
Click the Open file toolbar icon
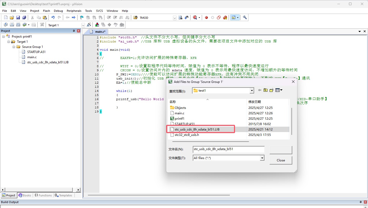click(12, 18)
